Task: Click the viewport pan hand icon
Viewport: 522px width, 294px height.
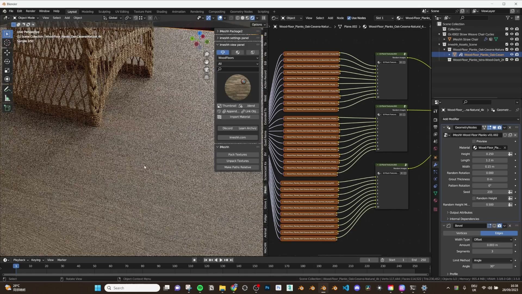Action: pos(207,62)
